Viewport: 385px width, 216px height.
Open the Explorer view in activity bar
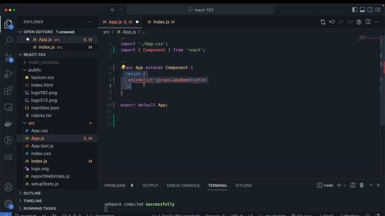[8, 24]
